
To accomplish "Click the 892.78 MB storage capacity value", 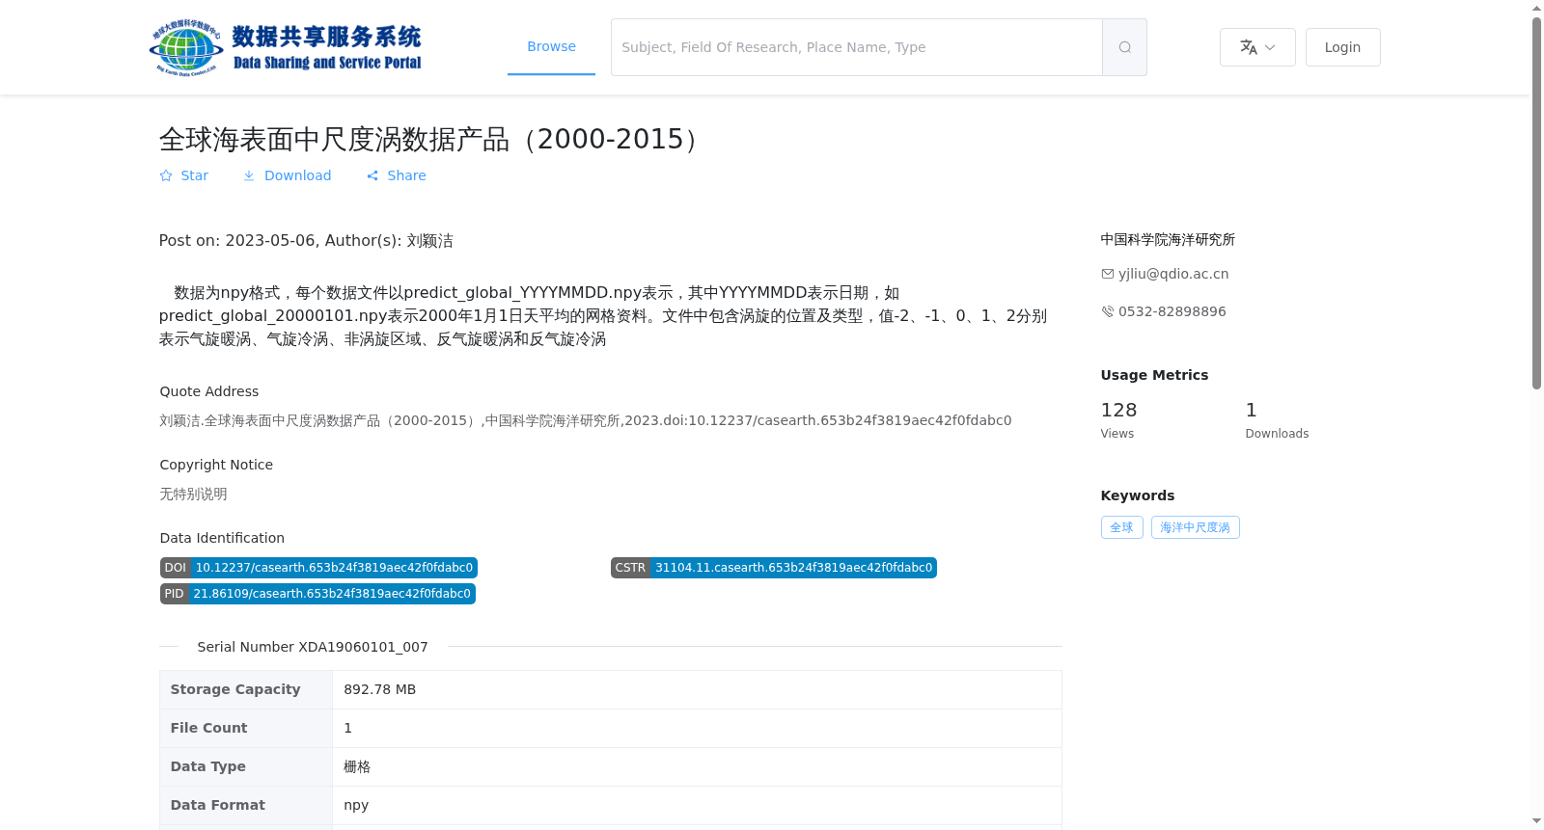I will pyautogui.click(x=380, y=689).
